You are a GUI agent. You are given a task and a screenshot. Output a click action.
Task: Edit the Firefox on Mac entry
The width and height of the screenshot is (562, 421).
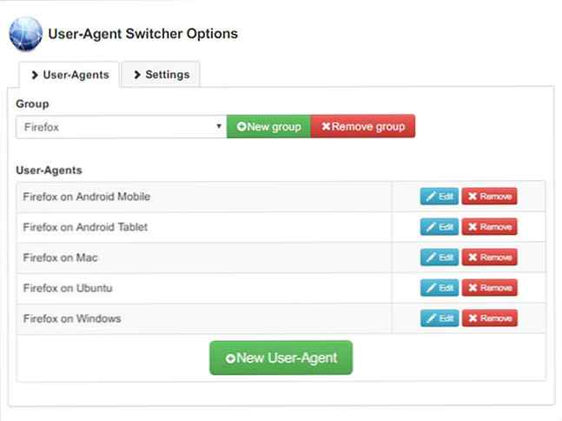[439, 257]
